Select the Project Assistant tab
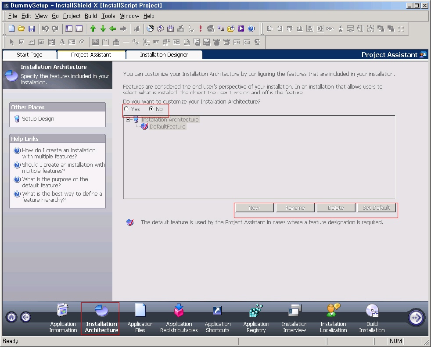Screen dimensions: 431x347 pyautogui.click(x=91, y=55)
